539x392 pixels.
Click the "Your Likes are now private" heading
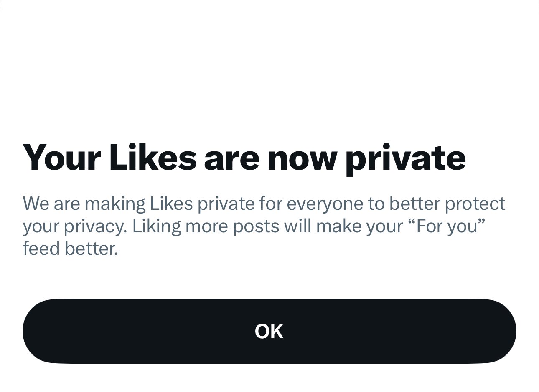tap(244, 158)
